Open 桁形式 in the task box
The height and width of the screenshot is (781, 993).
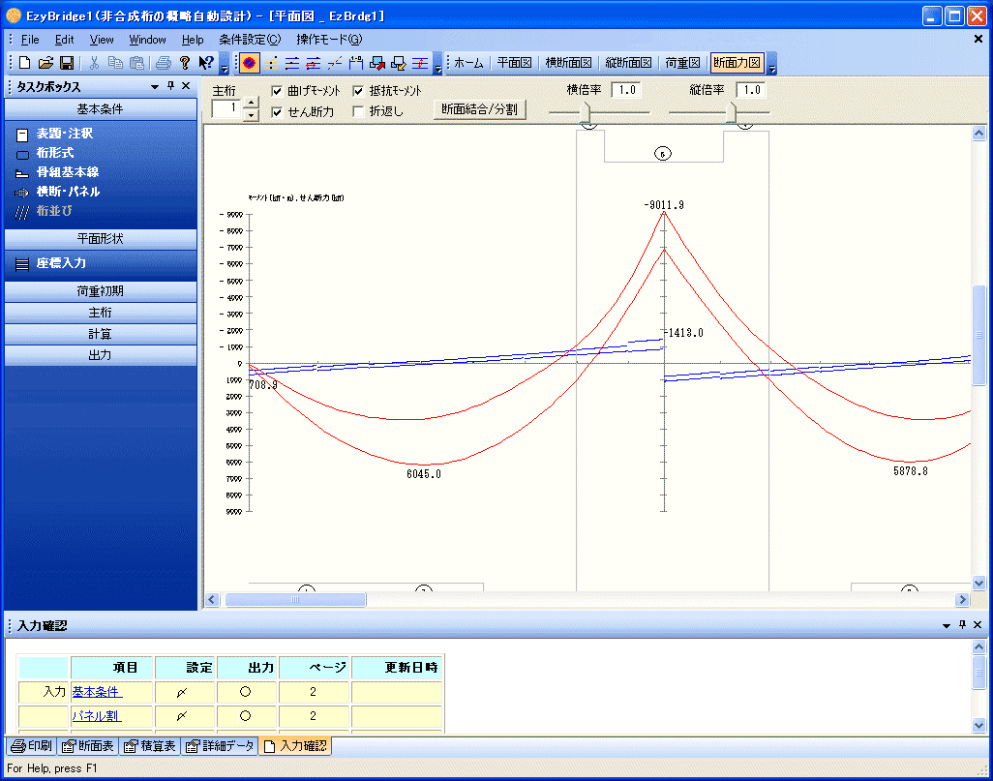click(54, 153)
